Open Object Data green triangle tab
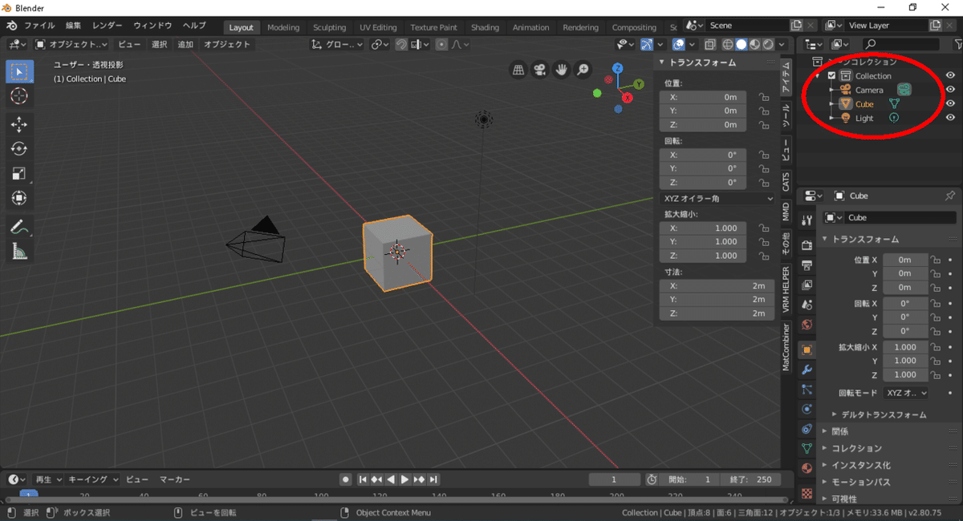The image size is (963, 521). [x=807, y=449]
